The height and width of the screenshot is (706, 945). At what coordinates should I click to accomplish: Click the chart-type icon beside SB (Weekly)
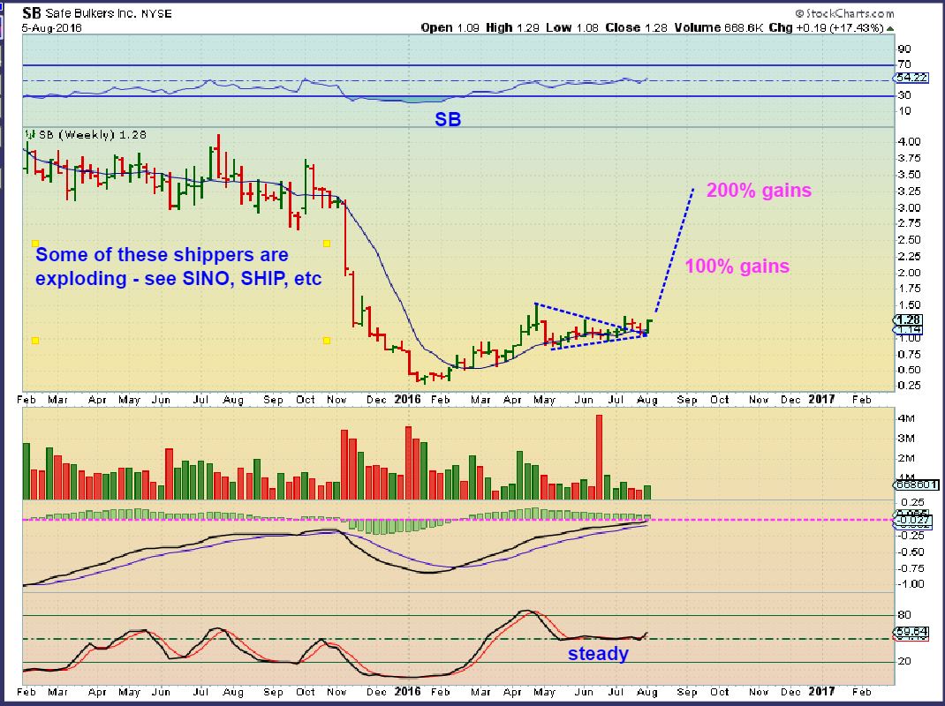29,135
